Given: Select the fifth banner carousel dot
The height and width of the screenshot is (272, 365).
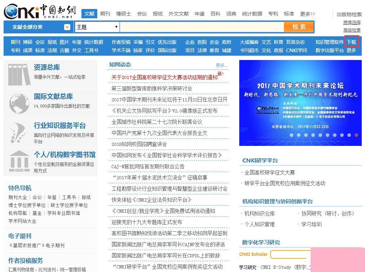Looking at the screenshot, I should (320, 135).
